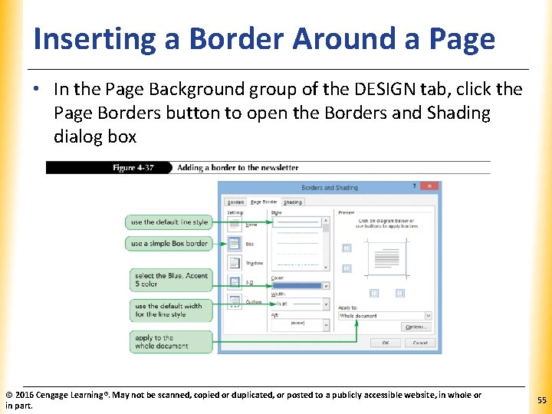Open the Apply to dropdown arrow

(x=428, y=316)
